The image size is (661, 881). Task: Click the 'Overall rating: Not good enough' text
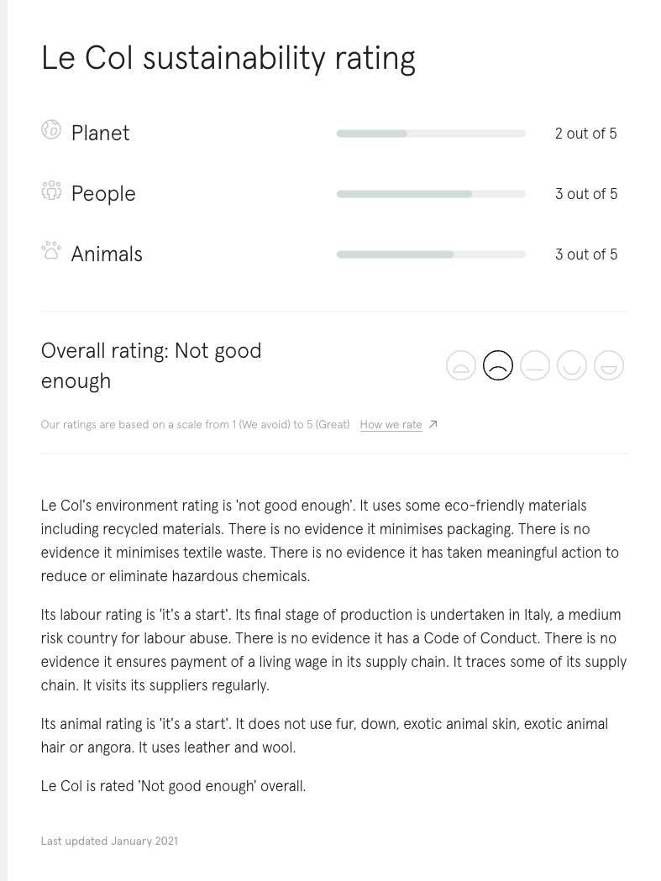click(x=151, y=366)
